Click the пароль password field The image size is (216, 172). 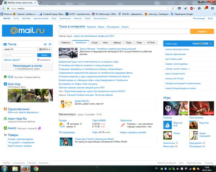pyautogui.click(x=19, y=55)
